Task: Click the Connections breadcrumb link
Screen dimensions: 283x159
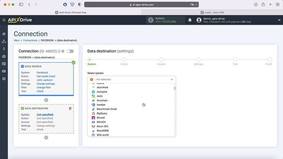Action: pos(30,40)
